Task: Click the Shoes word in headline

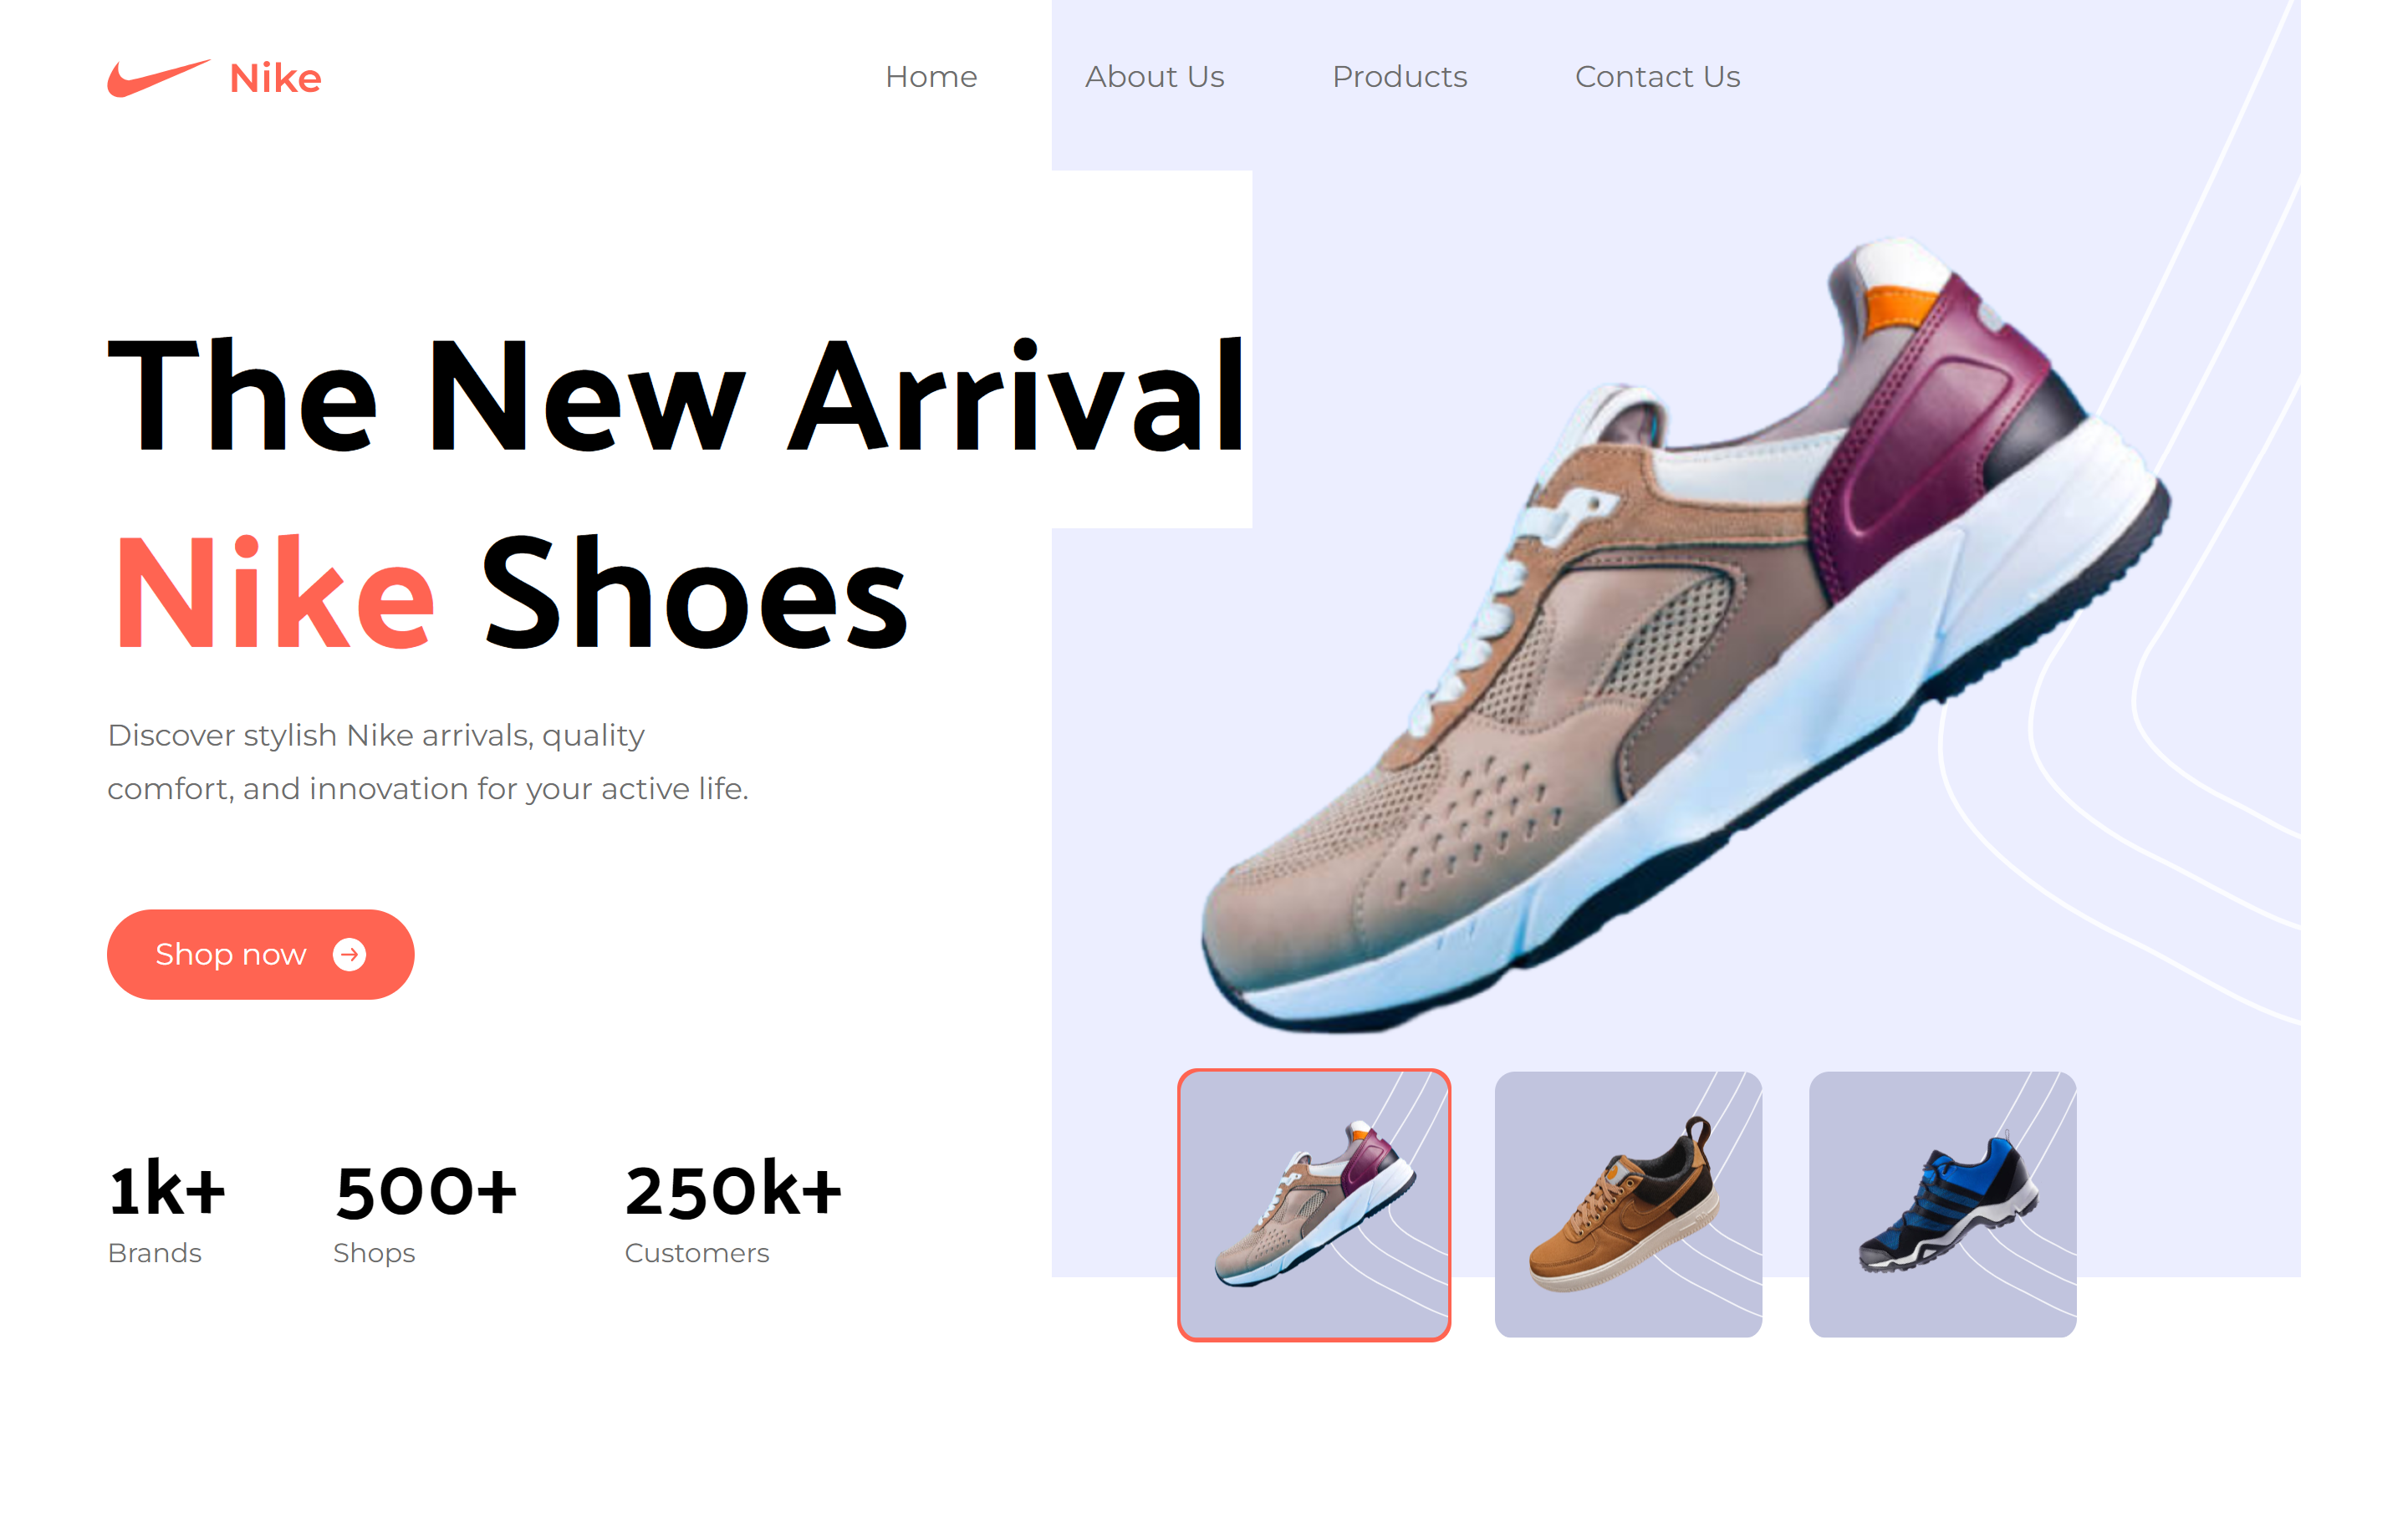Action: 695,593
